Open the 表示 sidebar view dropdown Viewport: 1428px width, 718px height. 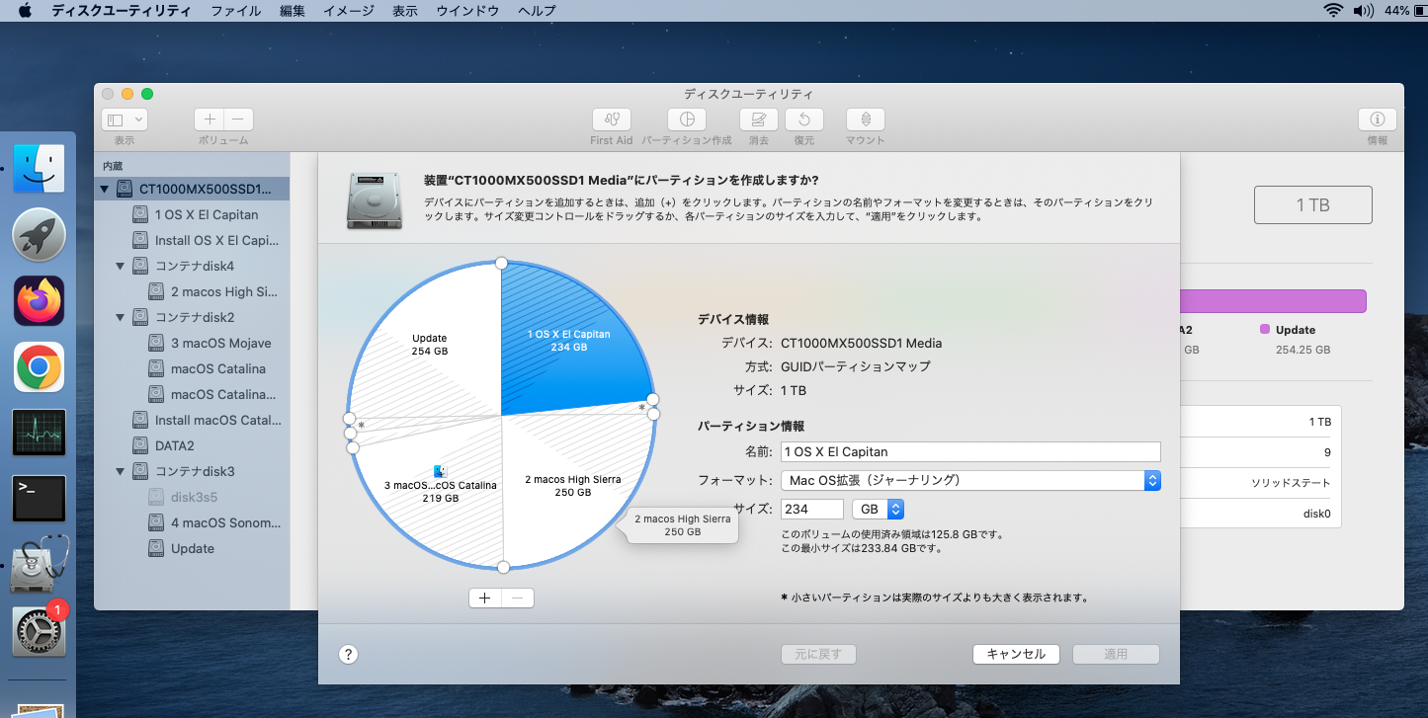point(125,120)
